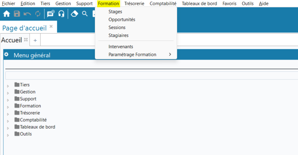Select Stages from Formation menu
The image size is (298, 155).
pyautogui.click(x=115, y=12)
